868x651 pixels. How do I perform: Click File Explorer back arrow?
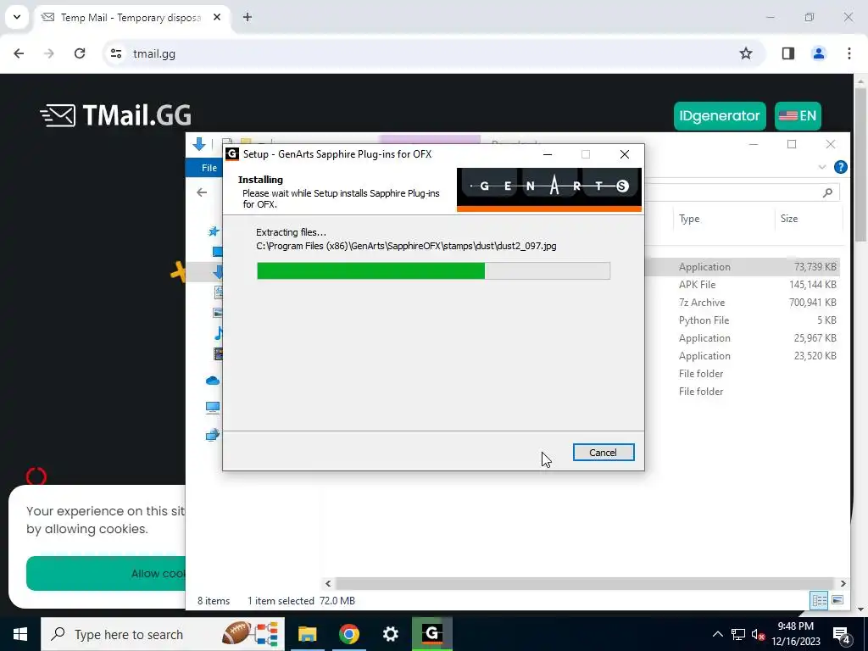pos(202,192)
